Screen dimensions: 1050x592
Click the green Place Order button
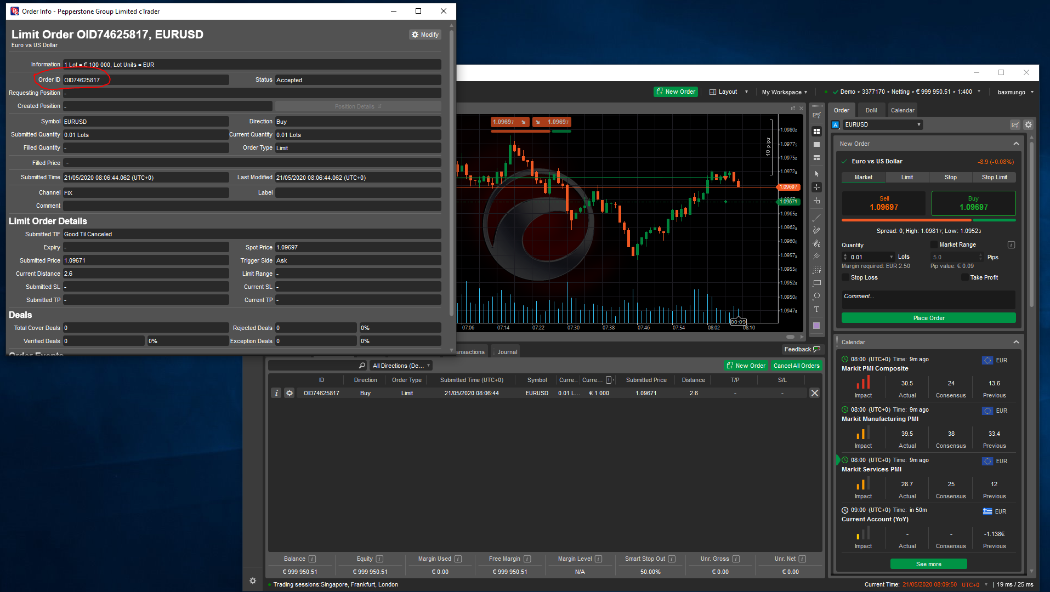click(928, 318)
